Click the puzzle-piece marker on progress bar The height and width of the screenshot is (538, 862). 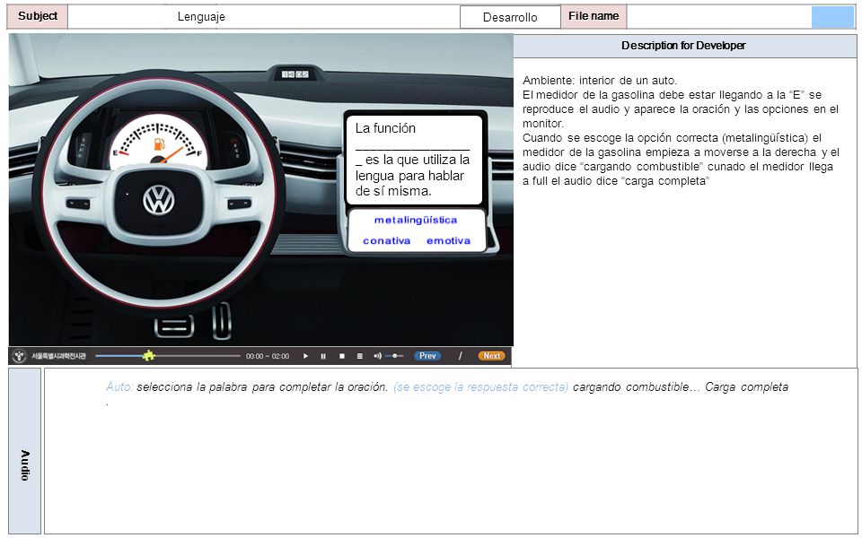pyautogui.click(x=148, y=356)
